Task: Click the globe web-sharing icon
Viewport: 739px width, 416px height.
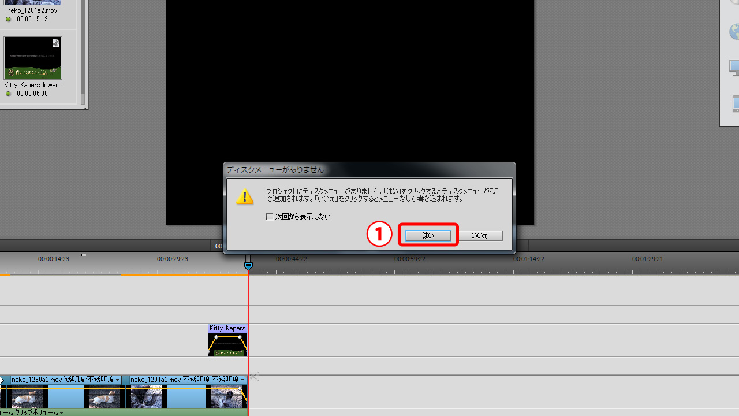Action: (734, 32)
